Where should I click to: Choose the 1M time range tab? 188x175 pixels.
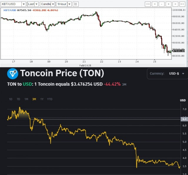(26, 99)
